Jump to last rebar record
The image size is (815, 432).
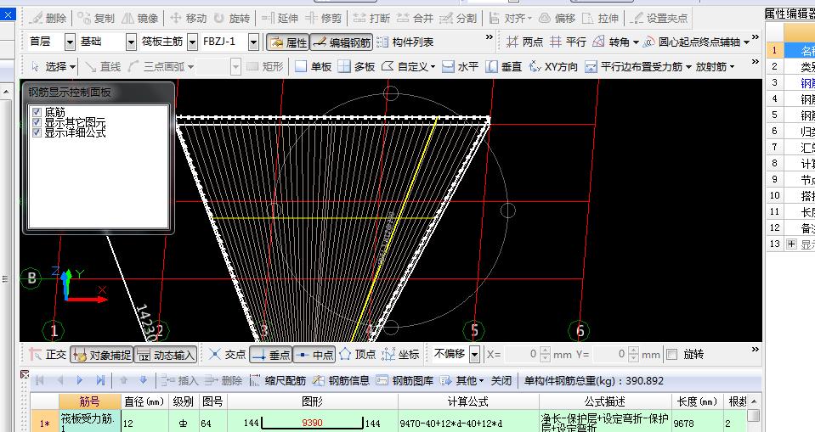(100, 380)
